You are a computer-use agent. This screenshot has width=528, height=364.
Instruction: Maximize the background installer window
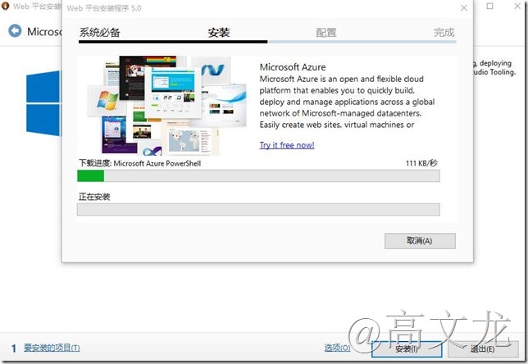tap(490, 6)
